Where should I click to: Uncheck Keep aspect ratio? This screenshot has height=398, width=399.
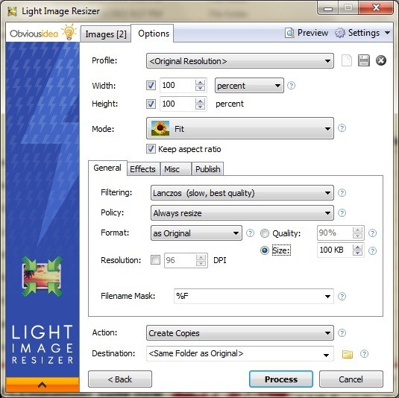point(151,149)
